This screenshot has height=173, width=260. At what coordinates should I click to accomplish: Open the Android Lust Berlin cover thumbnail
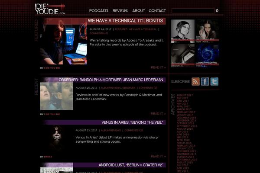(56, 168)
